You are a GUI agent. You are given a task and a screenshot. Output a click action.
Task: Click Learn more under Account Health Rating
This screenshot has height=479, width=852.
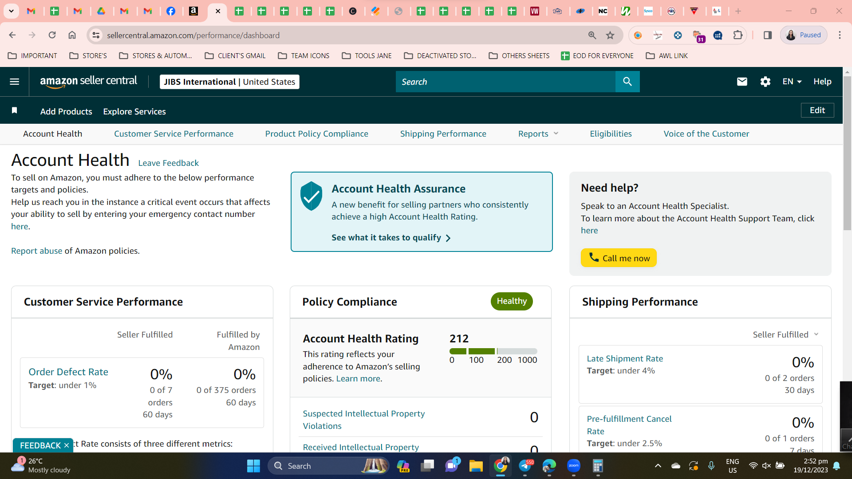click(358, 378)
